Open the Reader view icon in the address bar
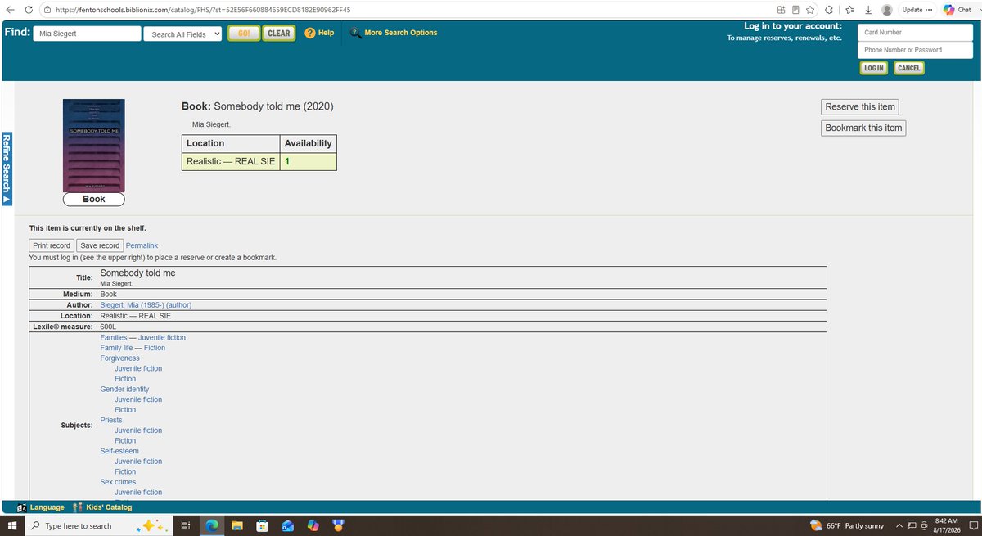Screen dimensions: 982x536 (x=795, y=10)
